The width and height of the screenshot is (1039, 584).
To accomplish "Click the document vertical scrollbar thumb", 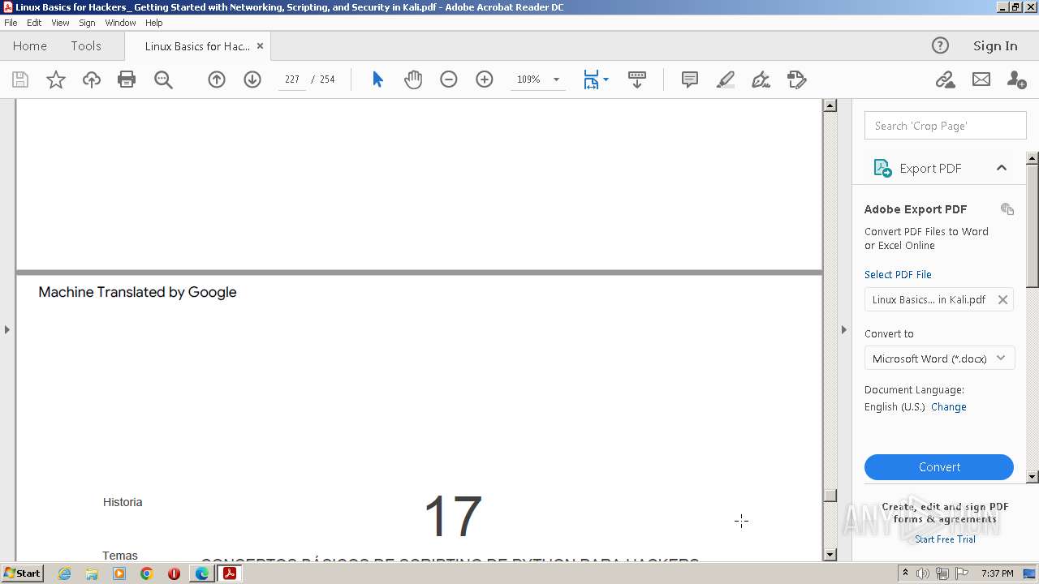I will (830, 494).
